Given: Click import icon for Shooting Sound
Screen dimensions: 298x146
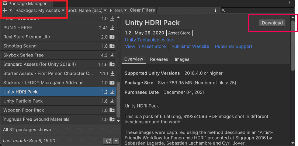Looking at the screenshot, I should click(112, 46).
